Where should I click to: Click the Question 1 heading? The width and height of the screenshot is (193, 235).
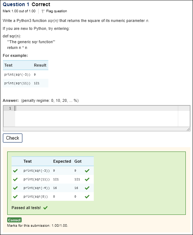pos(16,4)
